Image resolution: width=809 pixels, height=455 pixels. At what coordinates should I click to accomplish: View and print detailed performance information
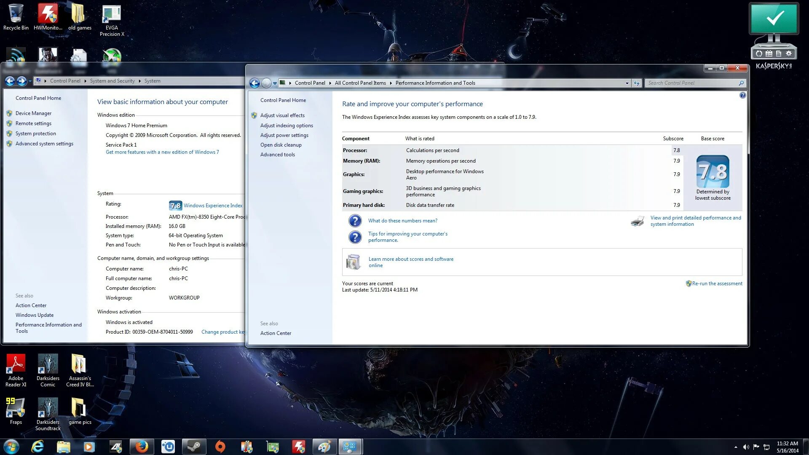(695, 221)
